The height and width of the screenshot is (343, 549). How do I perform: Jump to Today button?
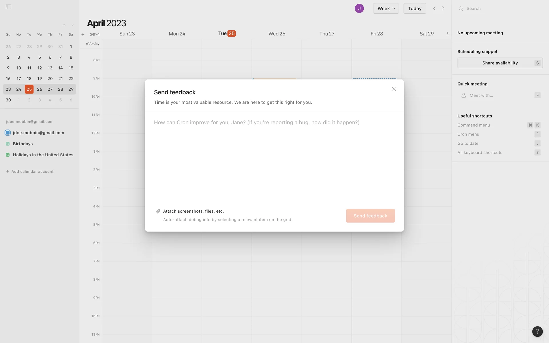pos(415,8)
